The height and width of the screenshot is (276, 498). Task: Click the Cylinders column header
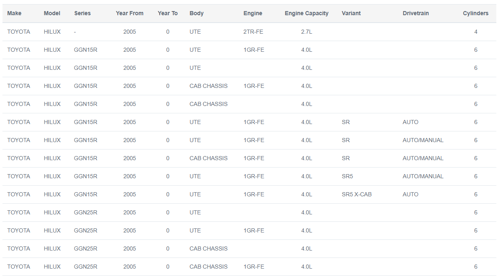click(476, 13)
